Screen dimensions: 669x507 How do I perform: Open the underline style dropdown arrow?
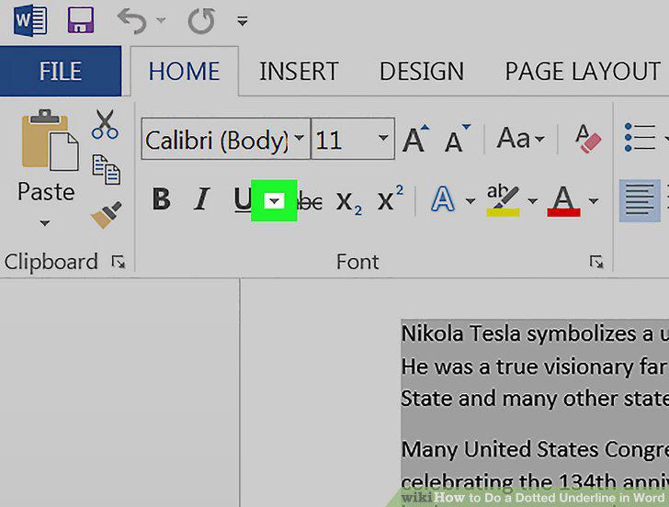[x=274, y=201]
